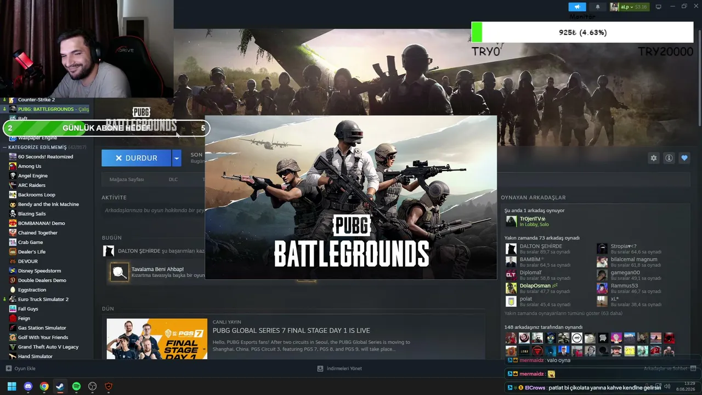Screen dimensions: 702x395
Task: Toggle PUBG favorite with the heart icon
Action: tap(684, 158)
